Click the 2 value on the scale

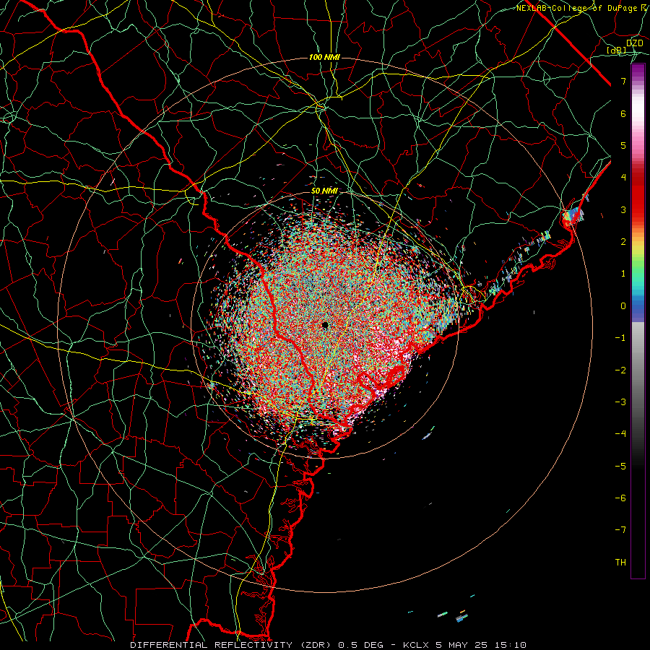click(623, 242)
